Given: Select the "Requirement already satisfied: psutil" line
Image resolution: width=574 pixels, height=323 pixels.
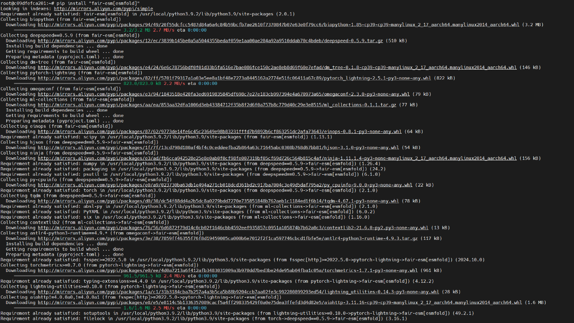Looking at the screenshot, I should (190, 174).
